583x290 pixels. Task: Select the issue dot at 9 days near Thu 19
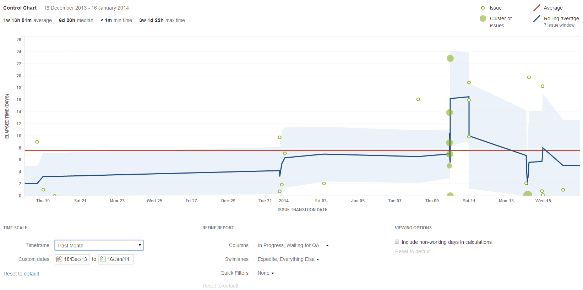point(37,142)
